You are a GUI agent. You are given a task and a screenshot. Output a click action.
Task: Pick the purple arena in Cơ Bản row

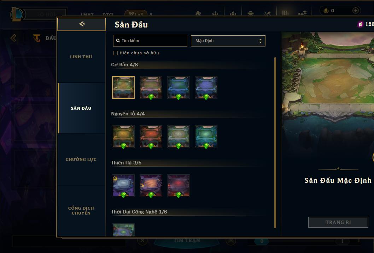click(206, 88)
